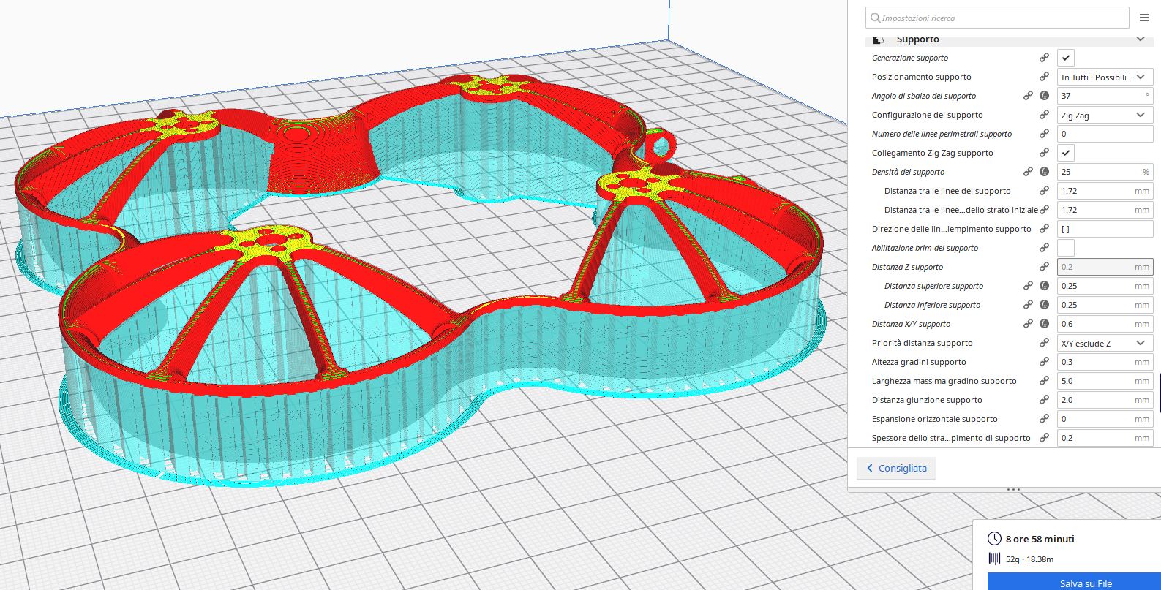Click the '52g · 18.38m' material estimate

click(1029, 559)
